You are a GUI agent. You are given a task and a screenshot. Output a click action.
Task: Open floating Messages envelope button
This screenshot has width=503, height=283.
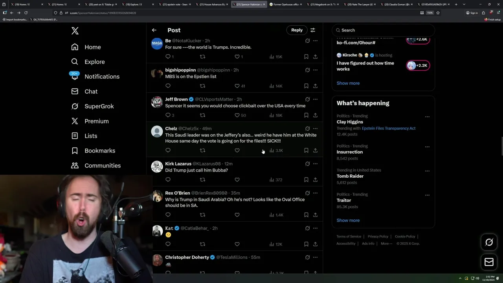coord(489,262)
